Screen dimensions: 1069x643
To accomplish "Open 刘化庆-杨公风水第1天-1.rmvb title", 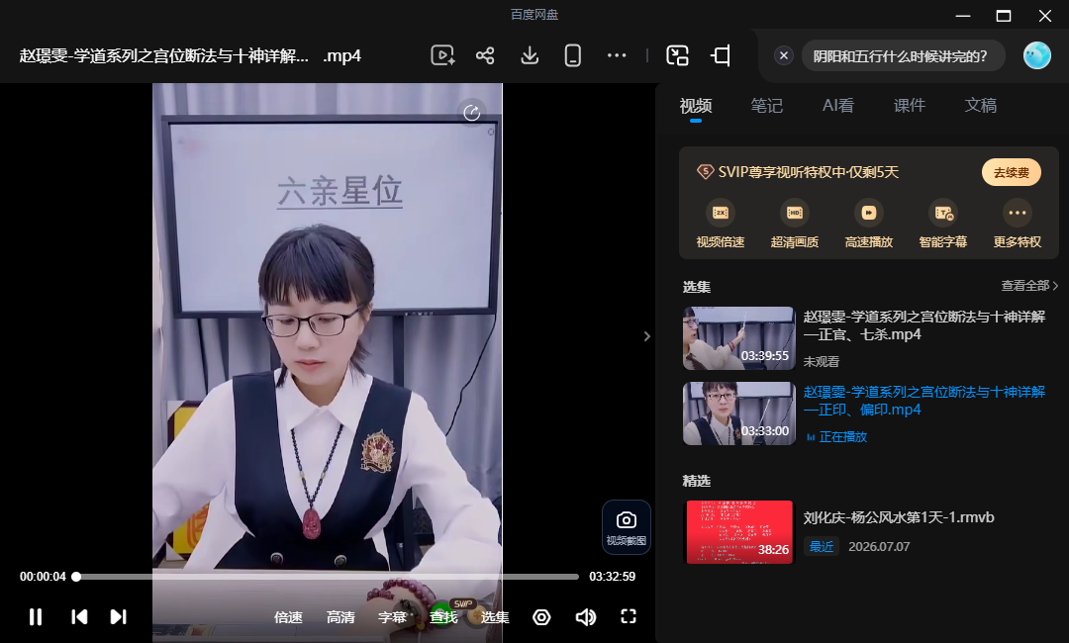I will (x=899, y=517).
